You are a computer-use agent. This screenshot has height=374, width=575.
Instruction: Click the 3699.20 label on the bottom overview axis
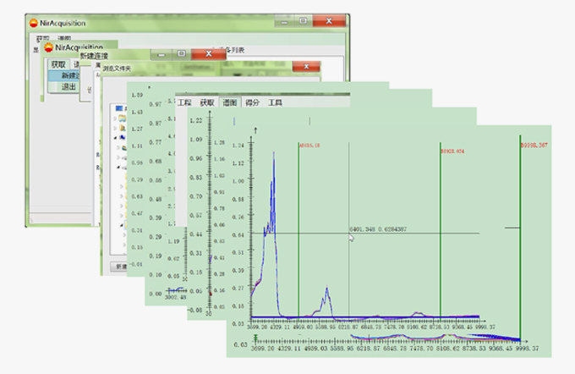[261, 349]
